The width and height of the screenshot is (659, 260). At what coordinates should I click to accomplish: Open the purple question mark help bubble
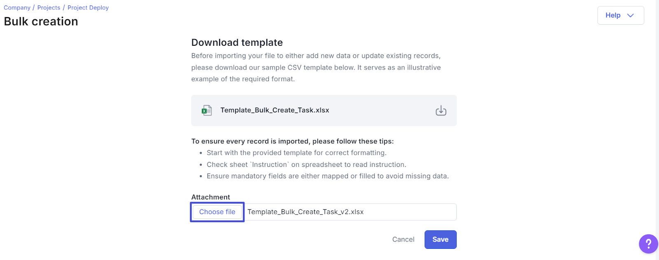pyautogui.click(x=648, y=244)
